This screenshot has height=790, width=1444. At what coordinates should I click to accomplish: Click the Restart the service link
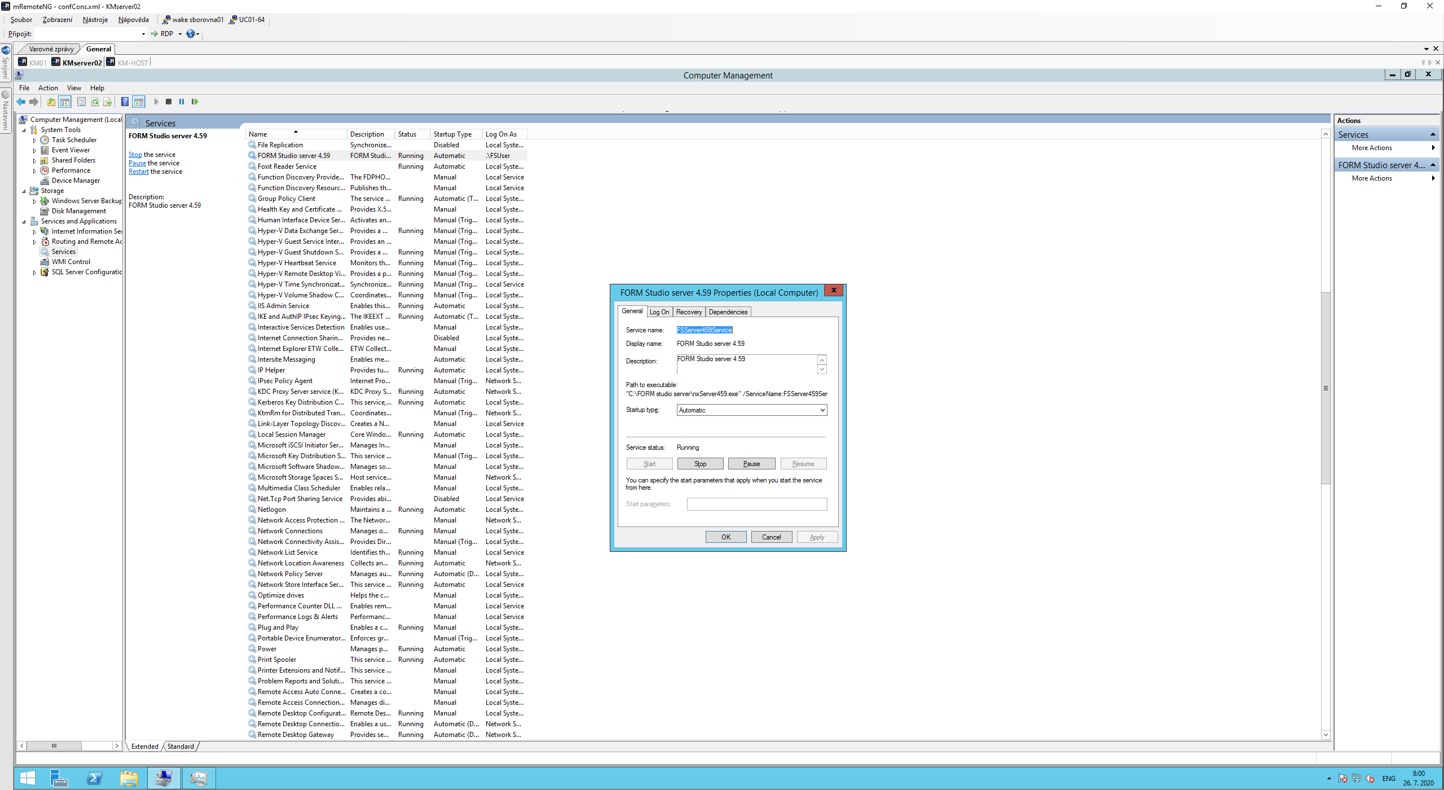pos(138,172)
